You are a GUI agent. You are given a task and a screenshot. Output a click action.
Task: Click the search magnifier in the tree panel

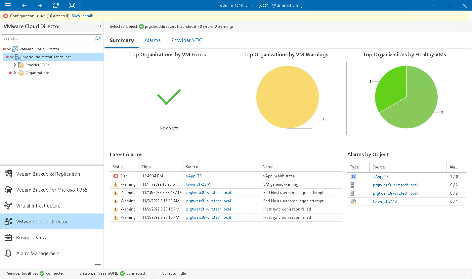coord(97,38)
